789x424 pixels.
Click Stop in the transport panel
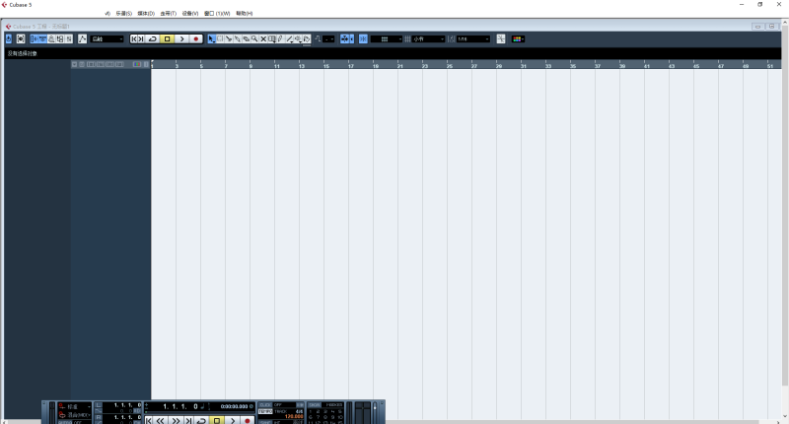pyautogui.click(x=217, y=420)
